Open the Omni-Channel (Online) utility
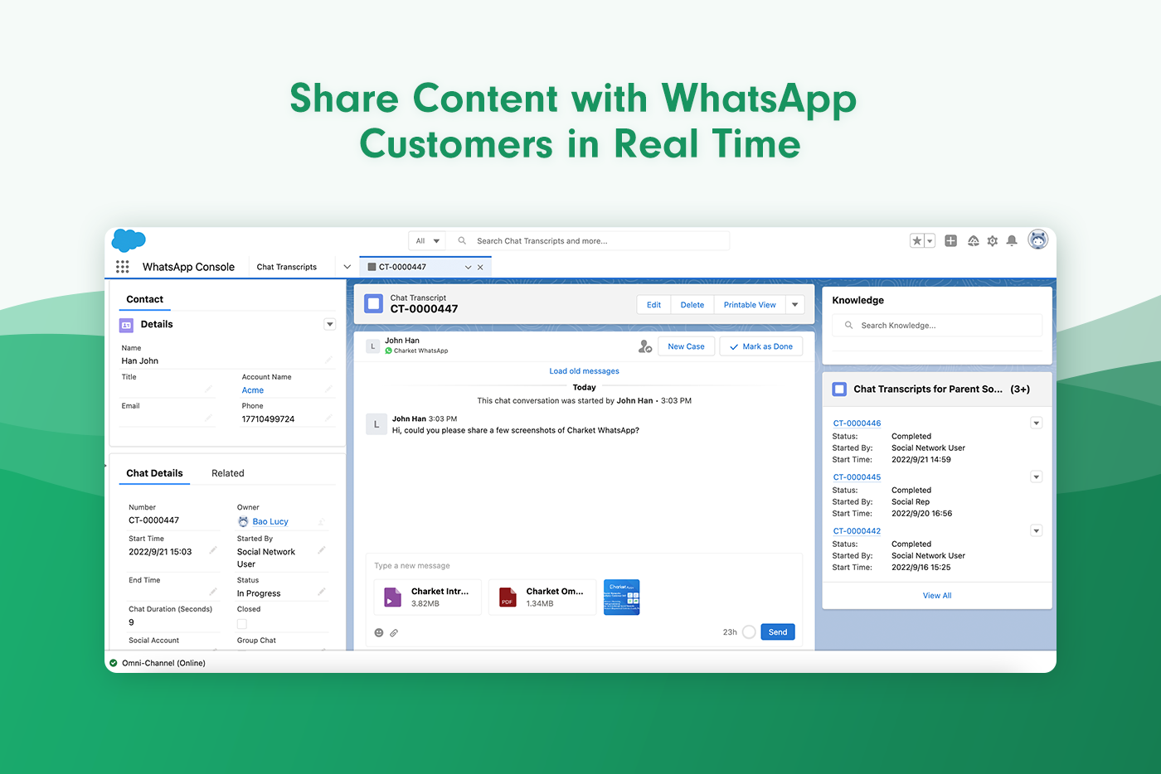This screenshot has height=774, width=1161. 158,663
